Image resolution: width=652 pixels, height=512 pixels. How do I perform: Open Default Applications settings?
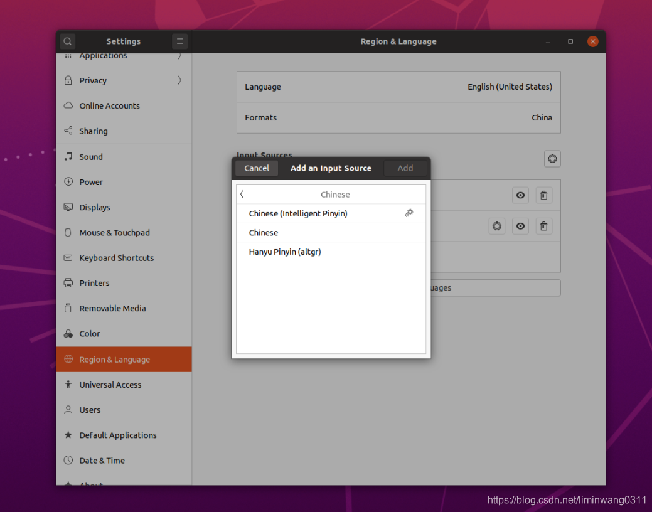pos(124,435)
